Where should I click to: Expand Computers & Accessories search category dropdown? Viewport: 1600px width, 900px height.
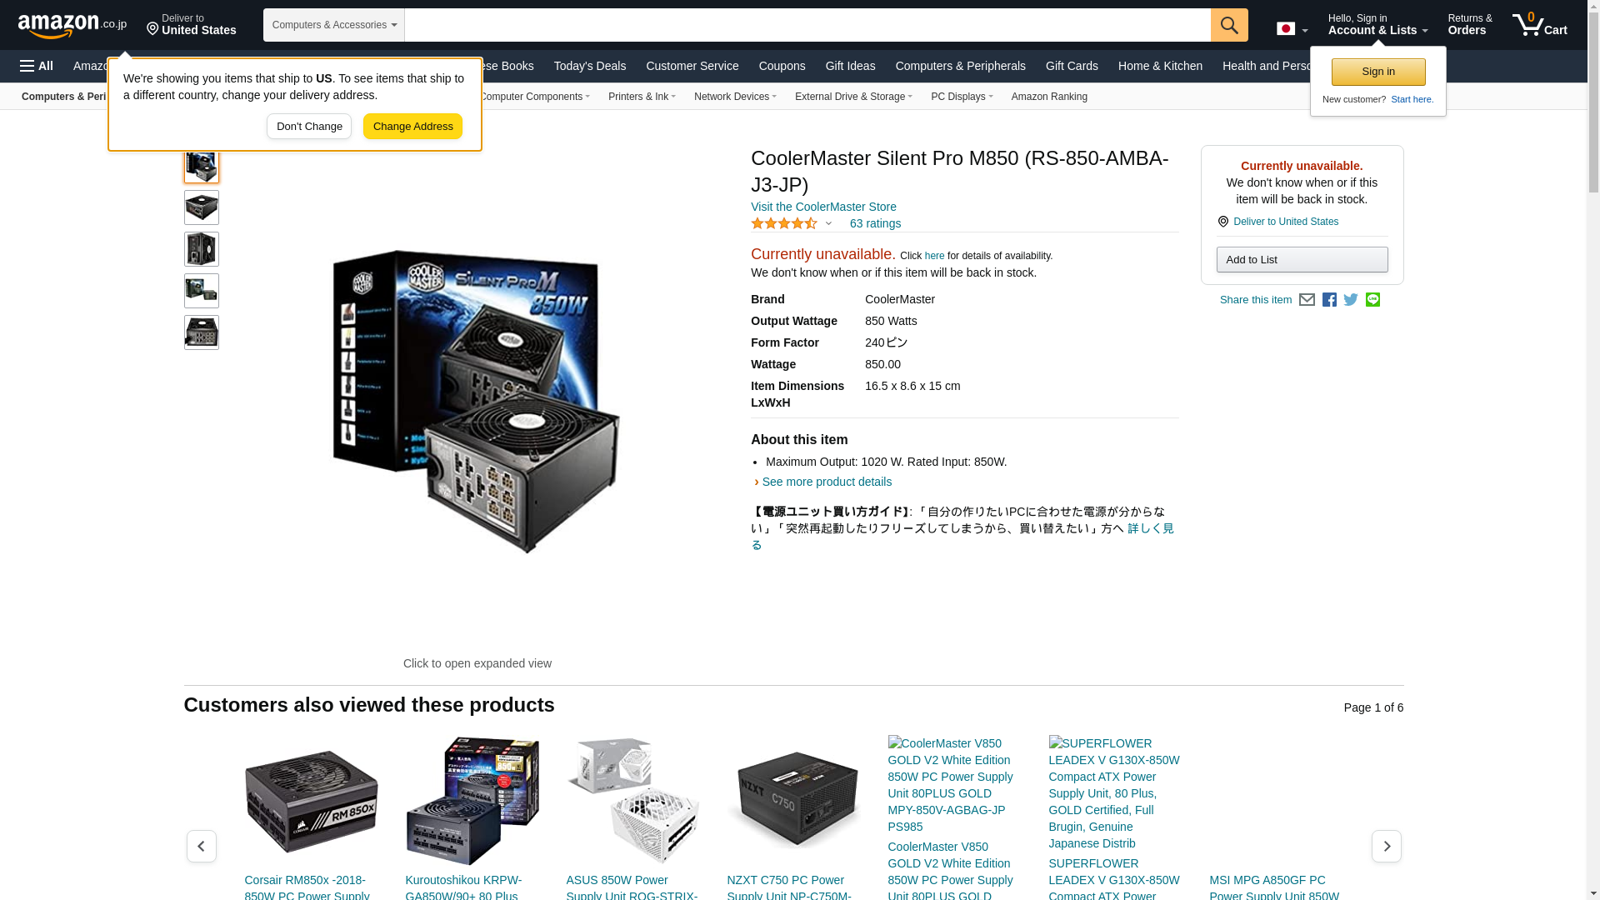(334, 25)
